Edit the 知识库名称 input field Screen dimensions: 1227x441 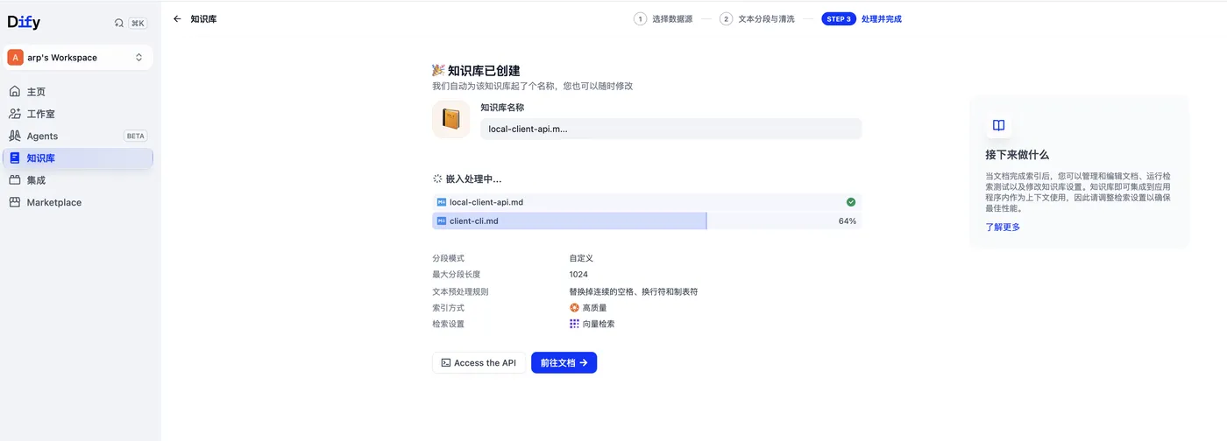coord(671,129)
